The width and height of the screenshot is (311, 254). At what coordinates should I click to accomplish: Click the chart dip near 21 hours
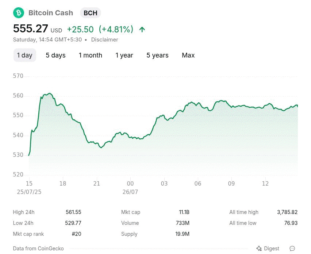click(101, 147)
